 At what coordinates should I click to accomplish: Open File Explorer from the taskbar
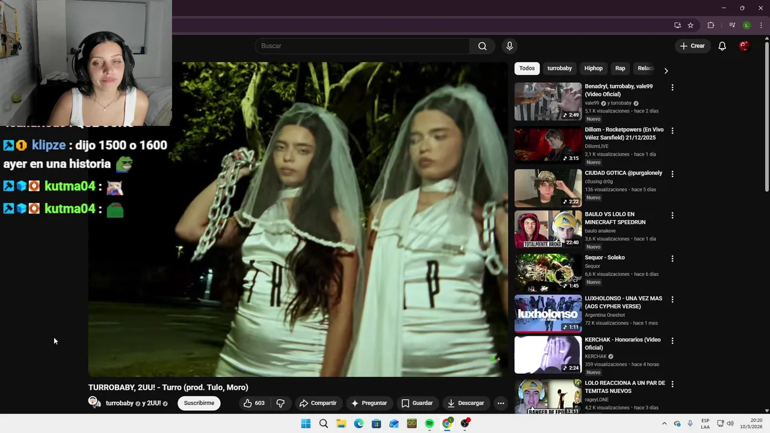[x=341, y=423]
